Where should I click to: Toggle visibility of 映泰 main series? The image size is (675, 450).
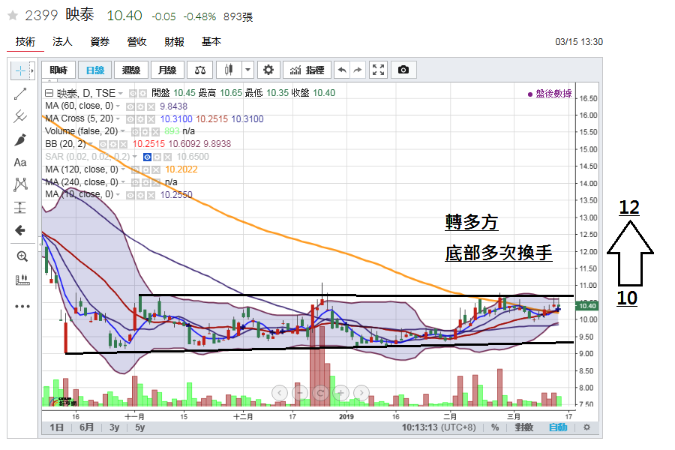[x=133, y=93]
